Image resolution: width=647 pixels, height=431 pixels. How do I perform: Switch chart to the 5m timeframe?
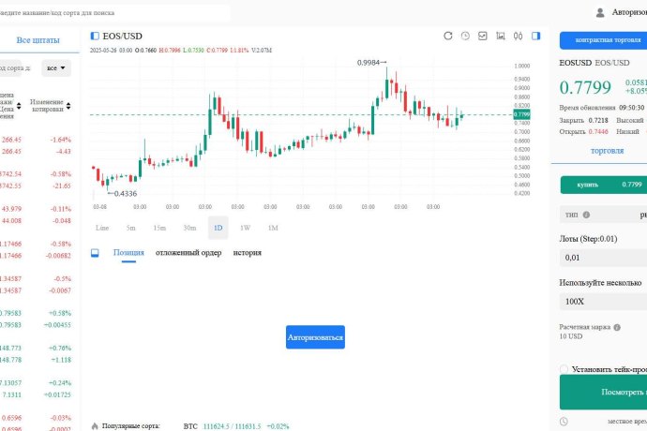pos(130,228)
